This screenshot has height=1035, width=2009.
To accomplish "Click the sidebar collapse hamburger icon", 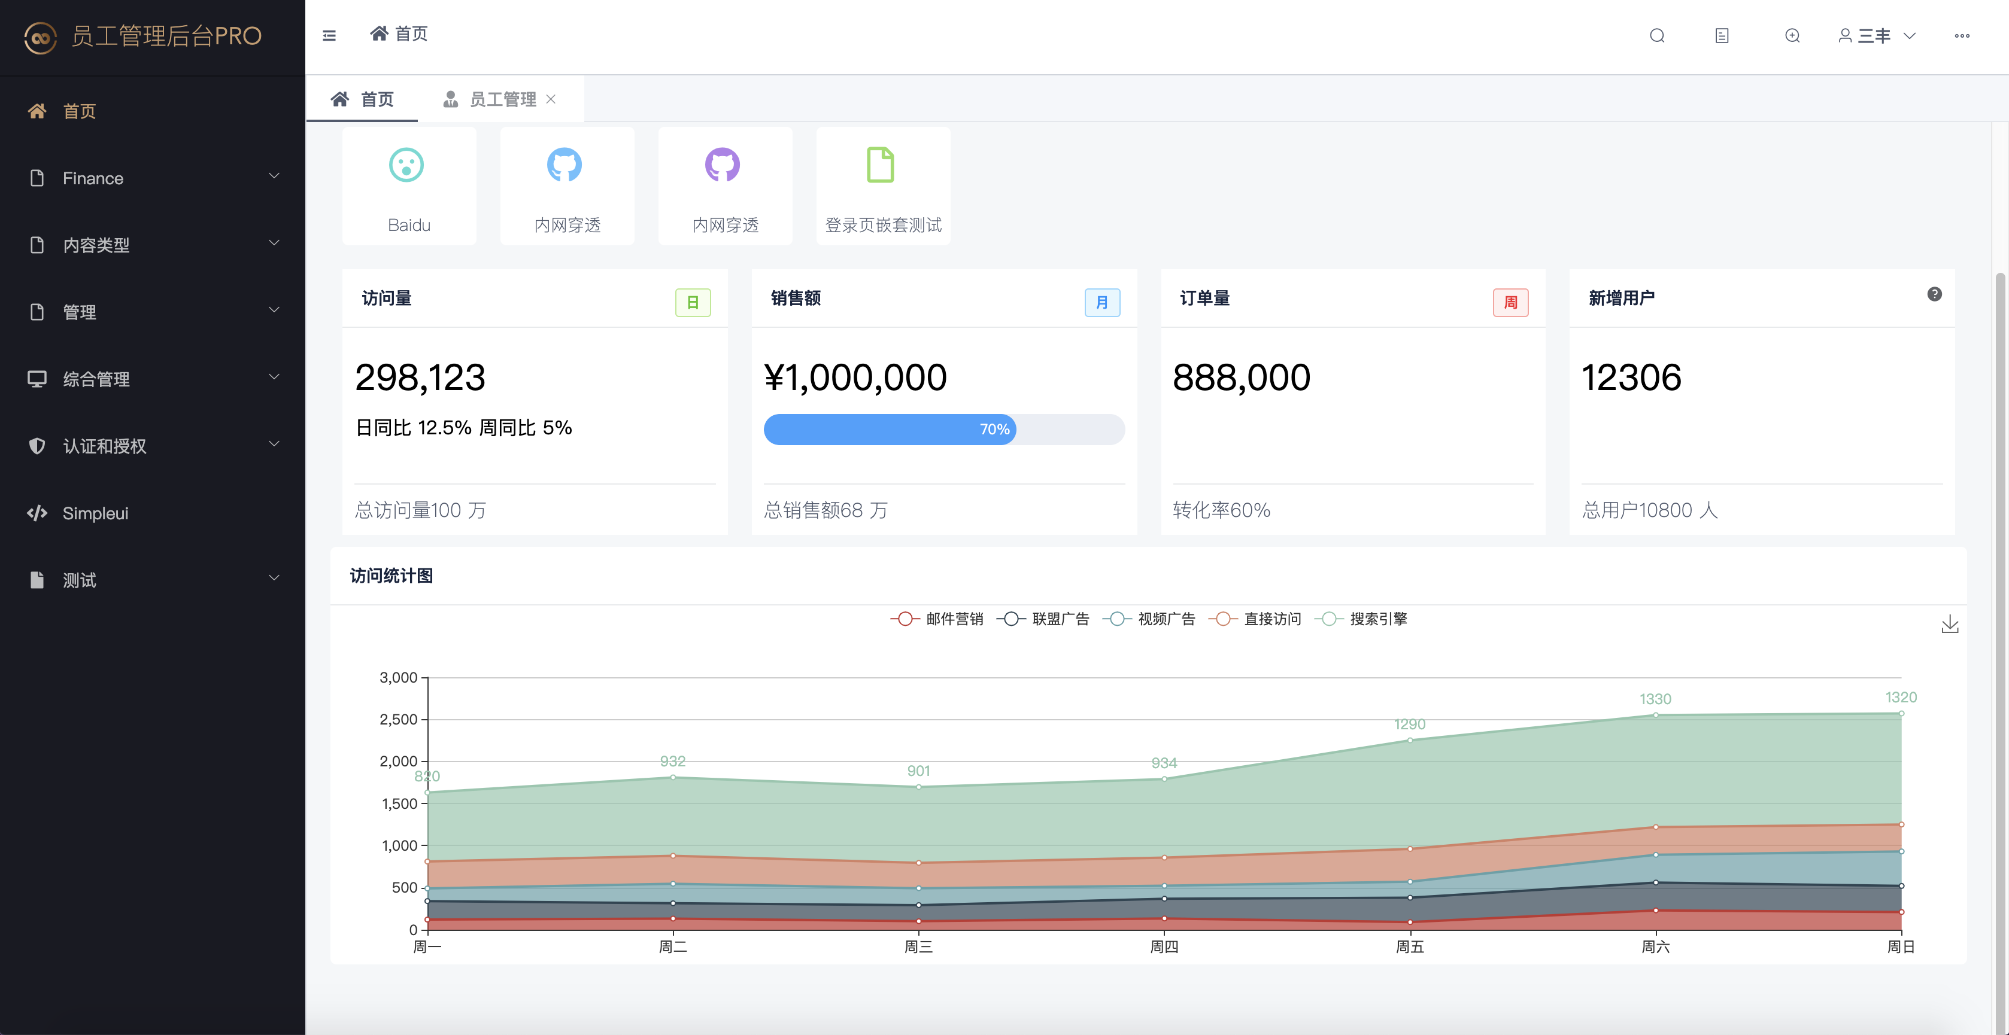I will [329, 36].
